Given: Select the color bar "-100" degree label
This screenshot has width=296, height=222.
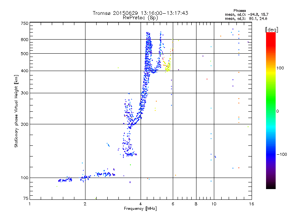Looking at the screenshot, I should [x=282, y=154].
